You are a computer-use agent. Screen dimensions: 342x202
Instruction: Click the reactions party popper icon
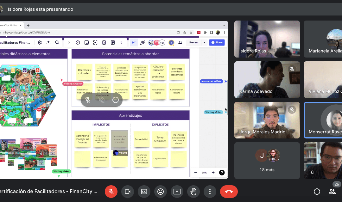tap(142, 43)
